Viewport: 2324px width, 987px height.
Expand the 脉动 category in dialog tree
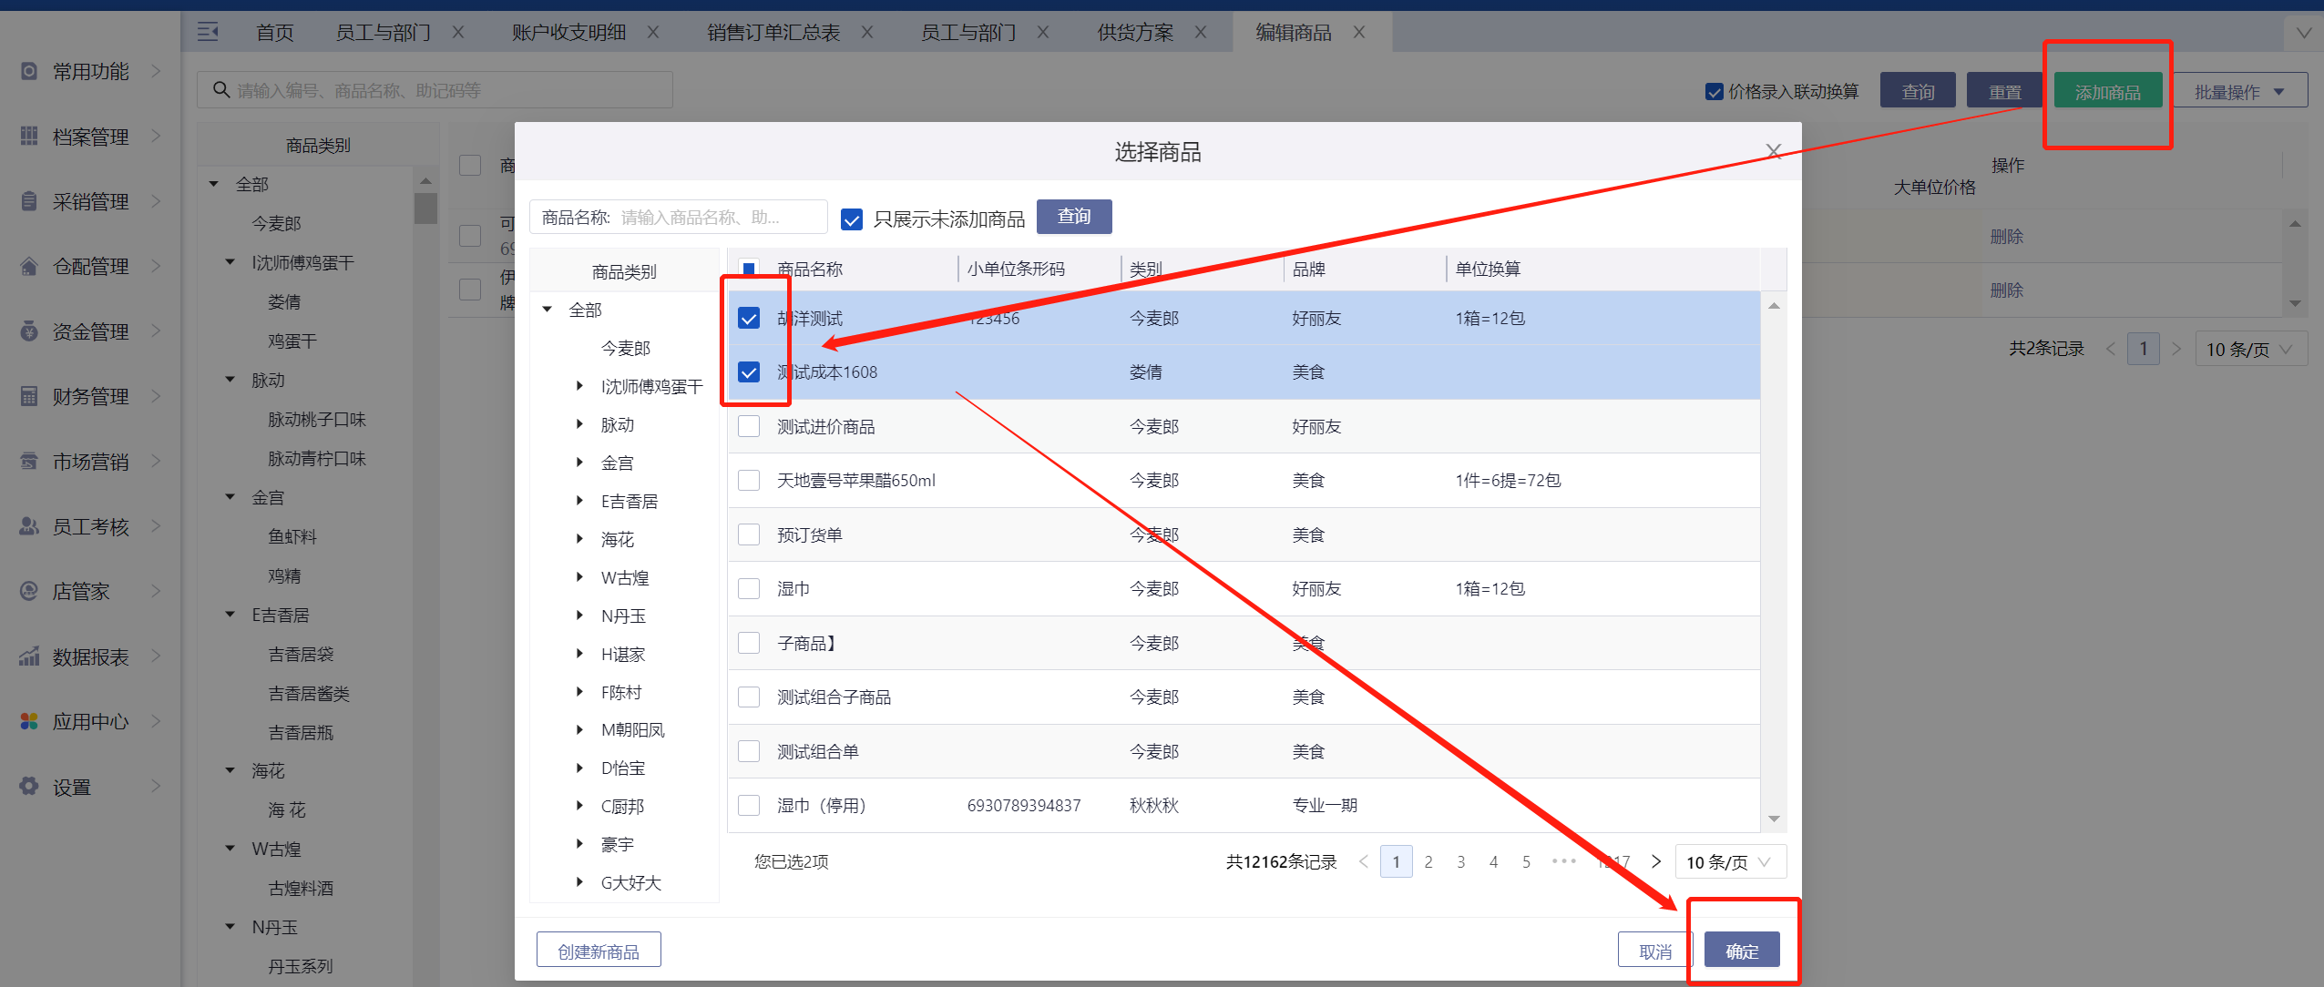tap(579, 424)
